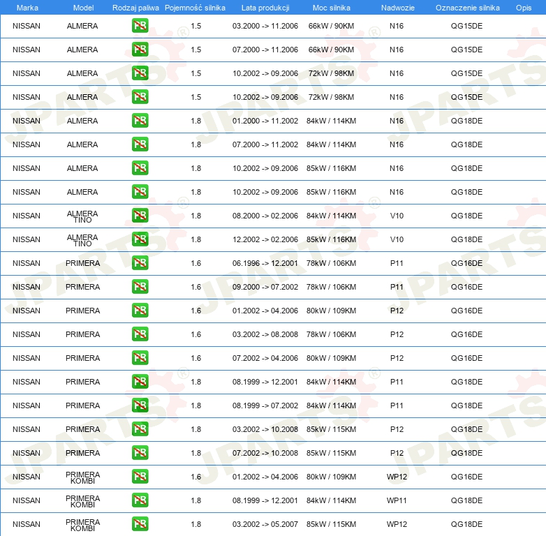
Task: Click 'PRIMERA KOMBI' model in the WP11 row
Action: pyautogui.click(x=82, y=501)
